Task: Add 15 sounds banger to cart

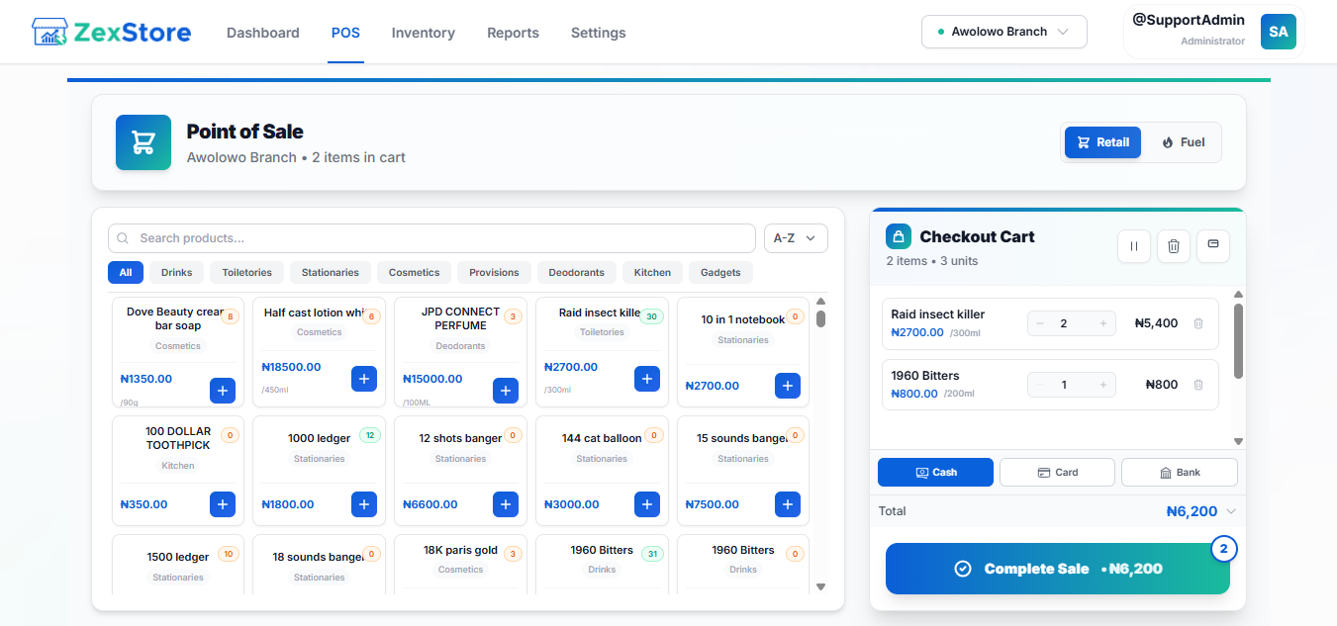Action: 788,504
